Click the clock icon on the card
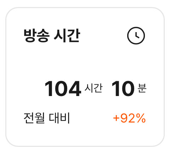The image size is (169, 155). (136, 36)
